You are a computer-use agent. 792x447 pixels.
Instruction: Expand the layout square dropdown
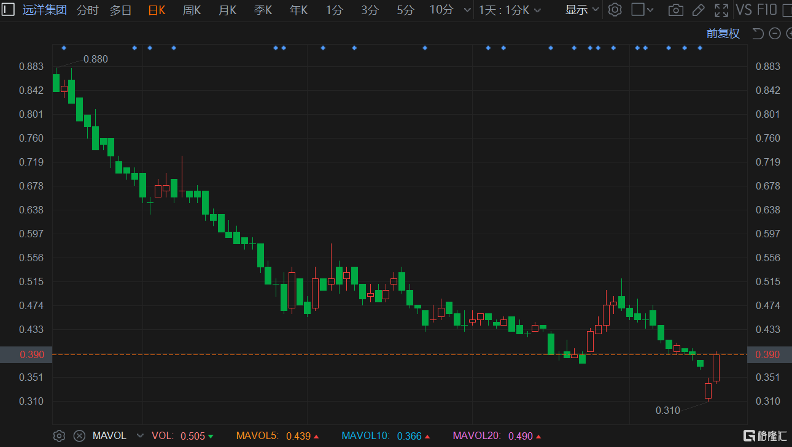pos(643,10)
